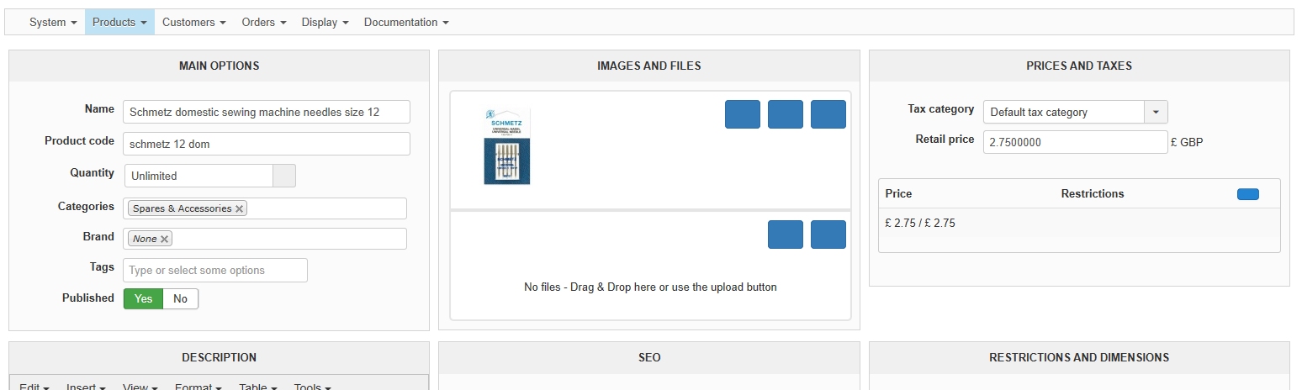Open the Tax category dropdown arrow
The width and height of the screenshot is (1302, 390).
(1156, 112)
